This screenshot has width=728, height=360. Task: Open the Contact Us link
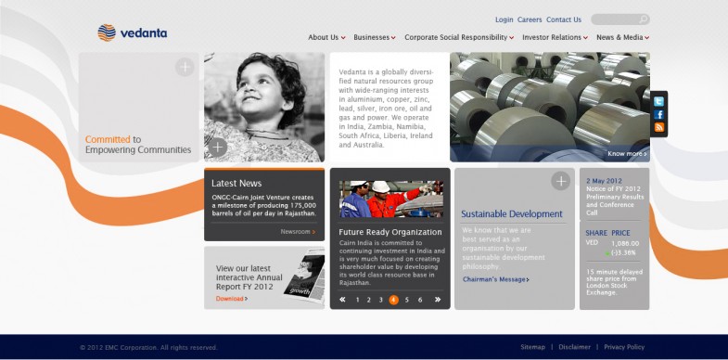pos(564,19)
